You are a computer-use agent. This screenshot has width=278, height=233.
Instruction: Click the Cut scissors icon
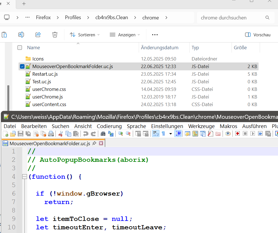click(x=60, y=134)
